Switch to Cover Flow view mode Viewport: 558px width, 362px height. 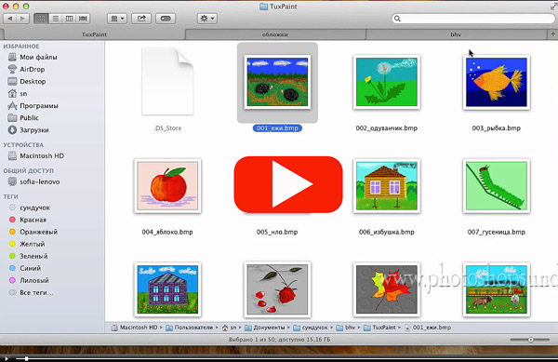tap(84, 19)
